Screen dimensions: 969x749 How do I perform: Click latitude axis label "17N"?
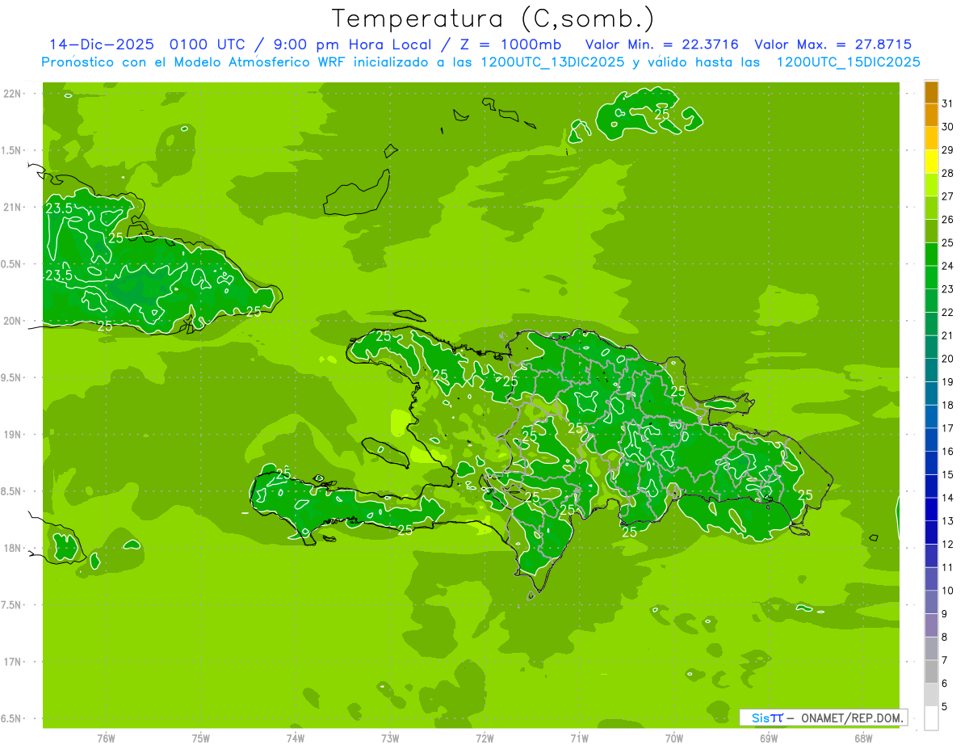[x=14, y=662]
